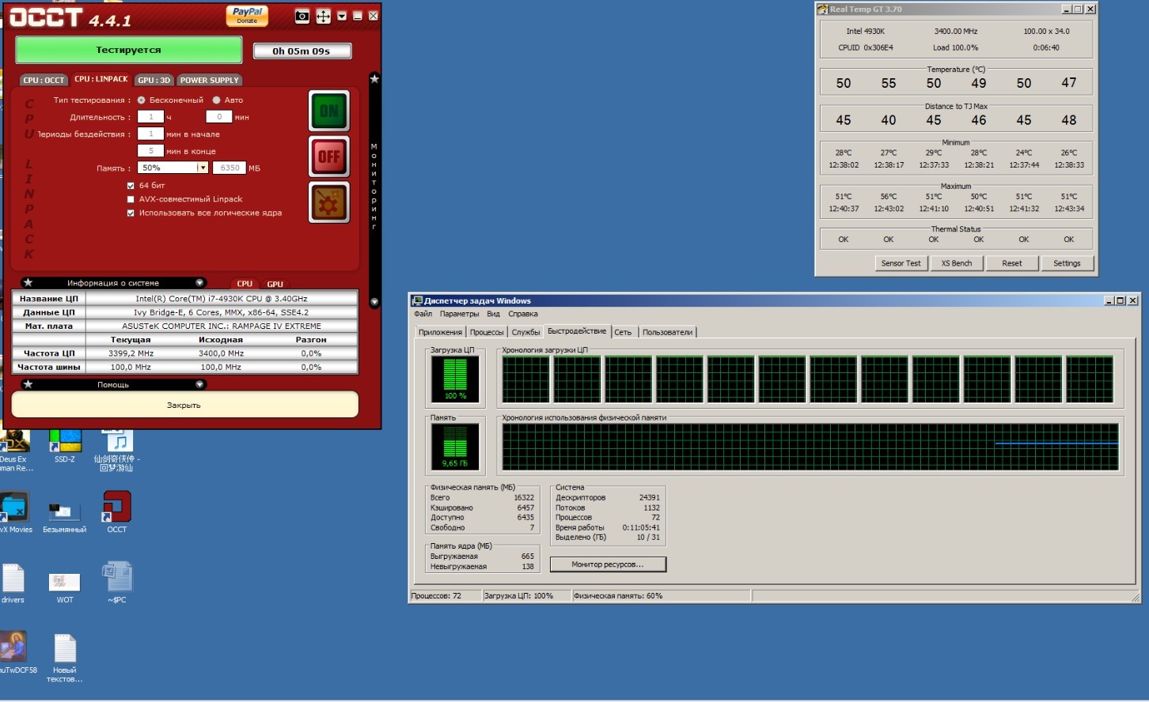Open Файл menu in Task Manager
Screen dimensions: 1149x702
pos(423,314)
